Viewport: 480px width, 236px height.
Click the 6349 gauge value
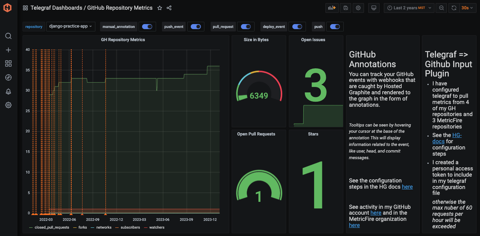(259, 95)
